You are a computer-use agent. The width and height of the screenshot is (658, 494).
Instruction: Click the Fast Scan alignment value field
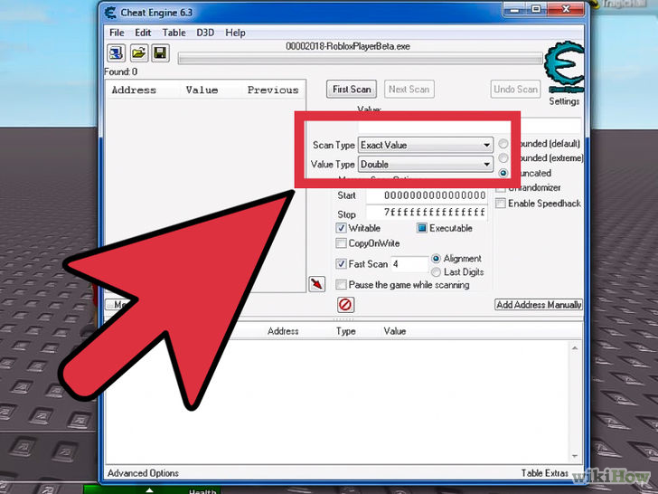click(409, 264)
